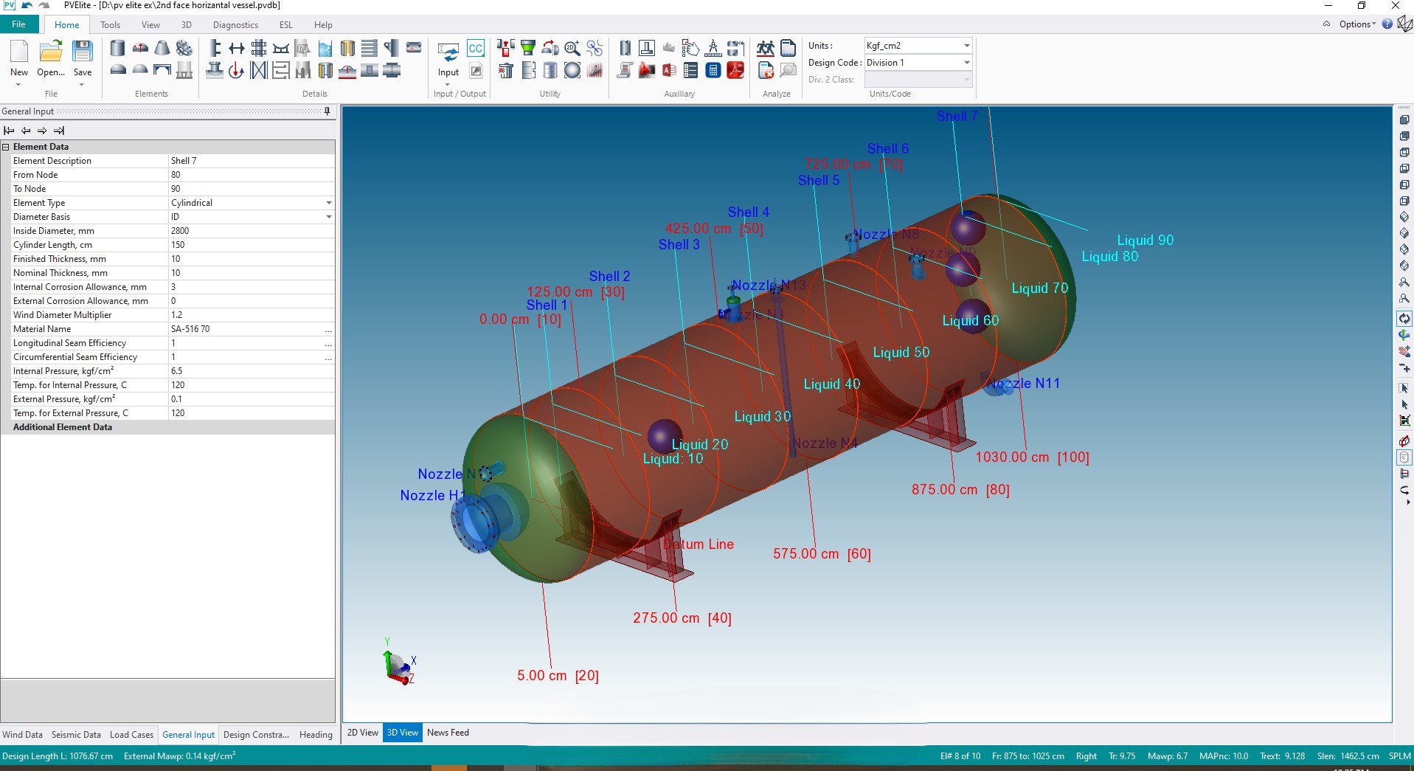Collapse the Element Data section
1414x771 pixels.
[x=6, y=147]
